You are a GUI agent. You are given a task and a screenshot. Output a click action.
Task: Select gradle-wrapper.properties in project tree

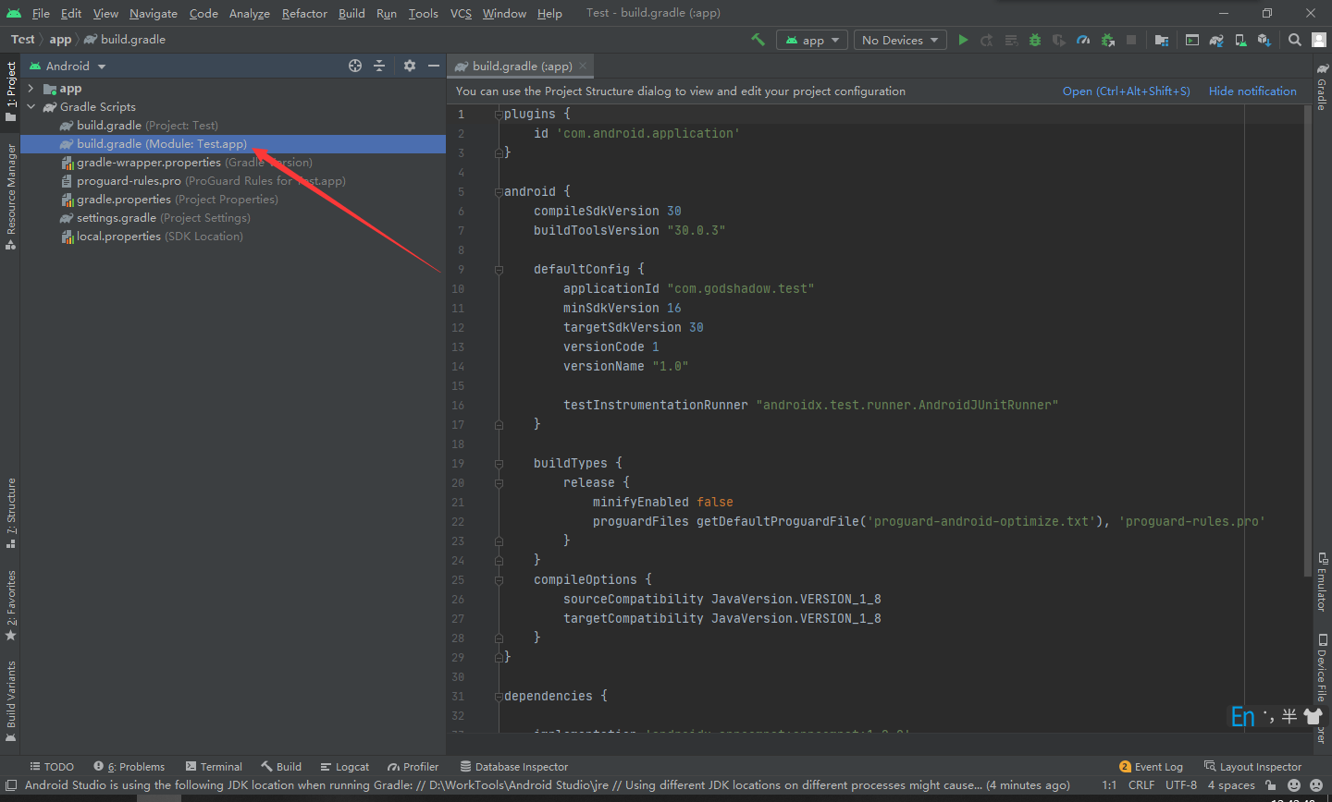(x=233, y=163)
